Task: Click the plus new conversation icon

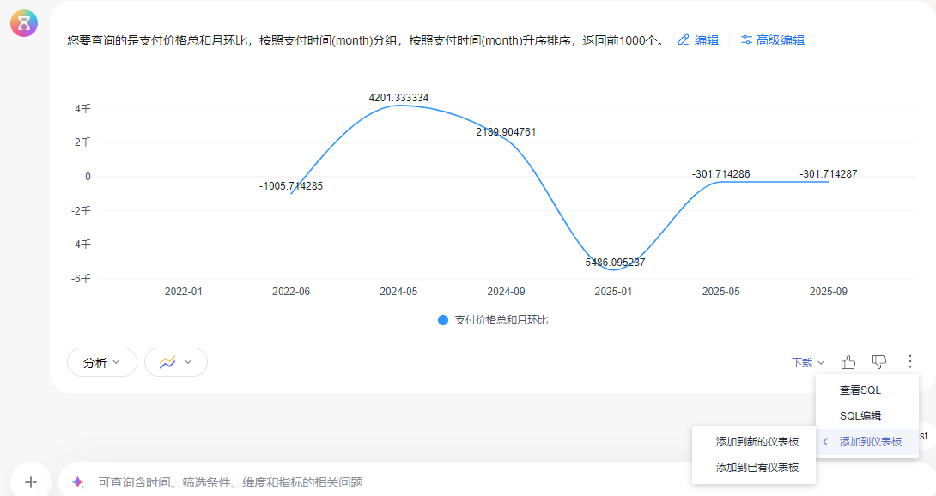Action: click(x=31, y=481)
